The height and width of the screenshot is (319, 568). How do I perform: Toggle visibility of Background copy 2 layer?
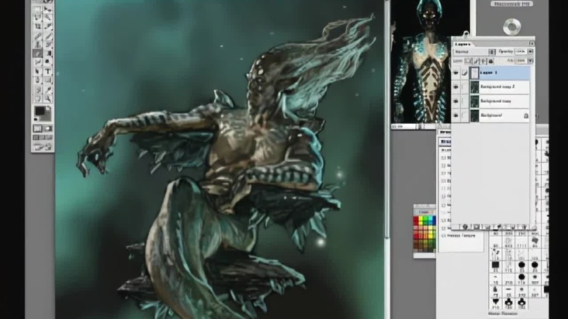click(x=455, y=87)
